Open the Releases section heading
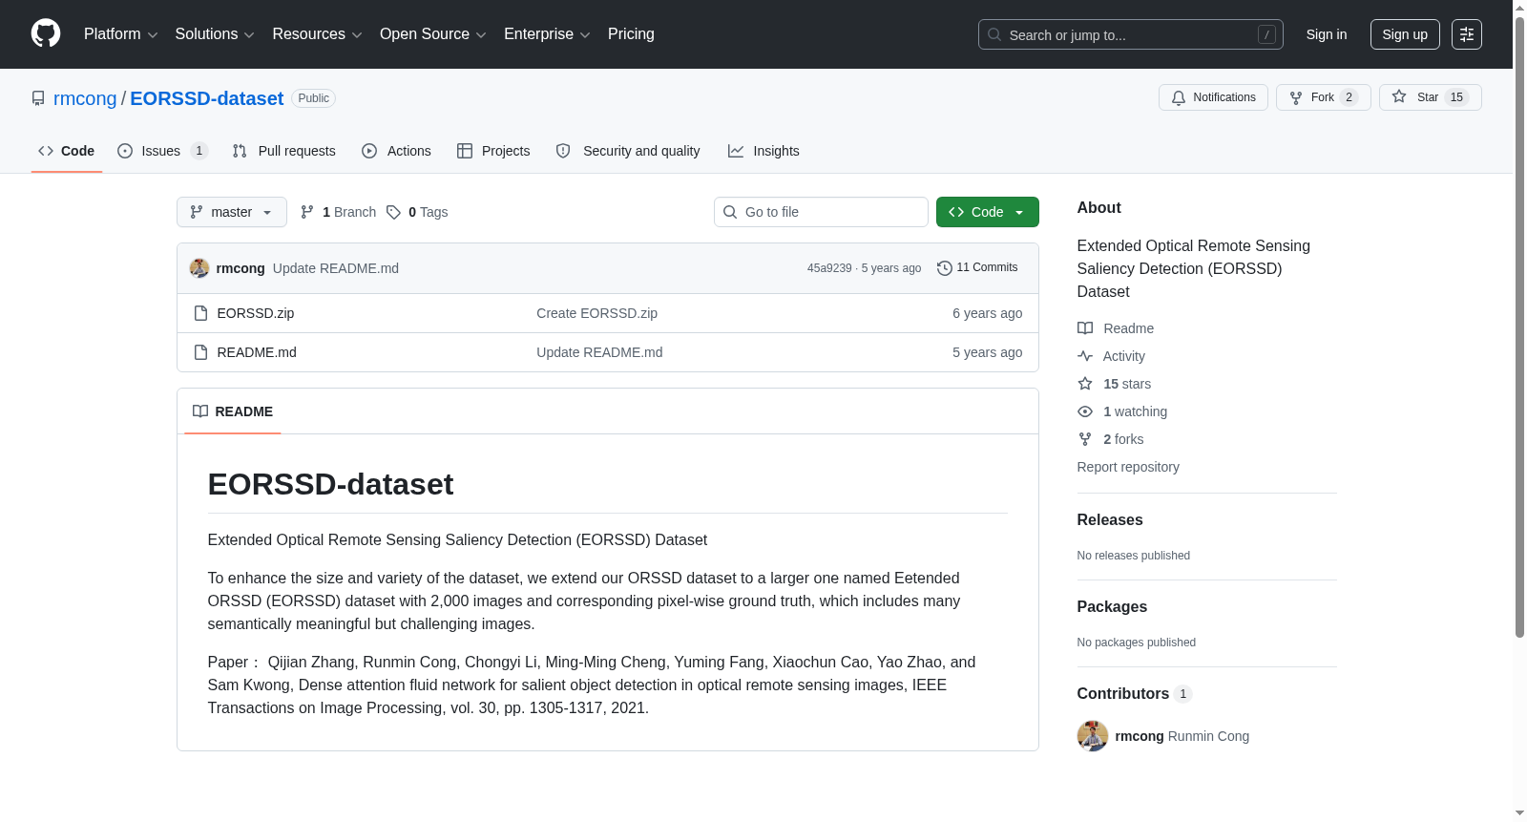 click(1110, 520)
